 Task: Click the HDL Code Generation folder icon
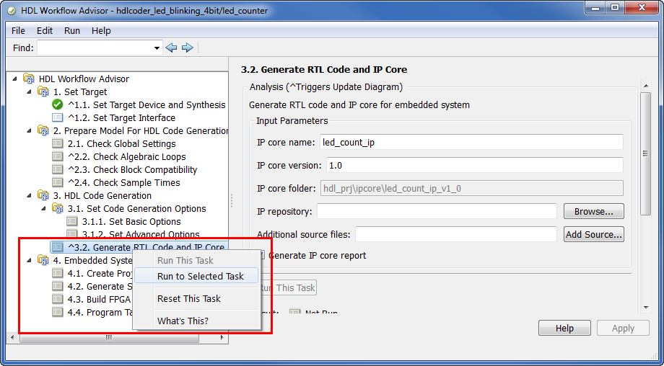43,195
